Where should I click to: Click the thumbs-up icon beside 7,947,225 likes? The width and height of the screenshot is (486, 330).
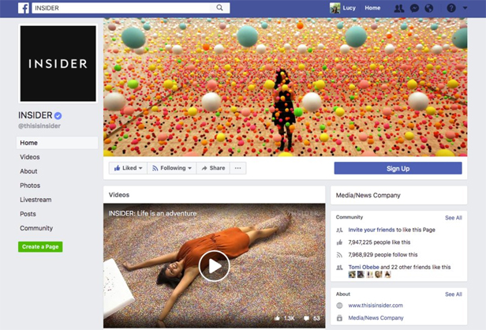(340, 242)
